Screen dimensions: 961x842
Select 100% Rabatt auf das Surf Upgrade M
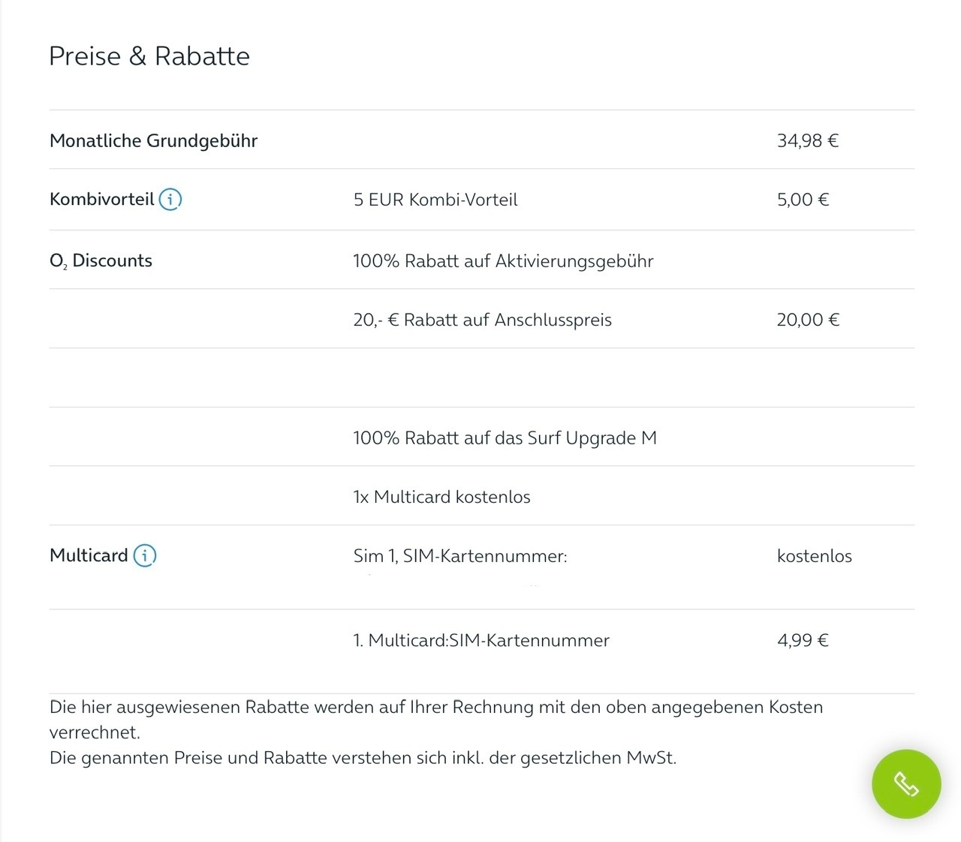[x=505, y=438]
